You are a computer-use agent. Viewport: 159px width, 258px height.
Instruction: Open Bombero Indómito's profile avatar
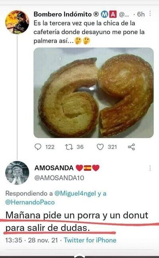[x=17, y=22]
